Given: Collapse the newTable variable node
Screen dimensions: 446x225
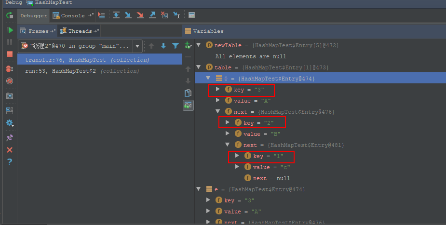Looking at the screenshot, I should pos(199,45).
